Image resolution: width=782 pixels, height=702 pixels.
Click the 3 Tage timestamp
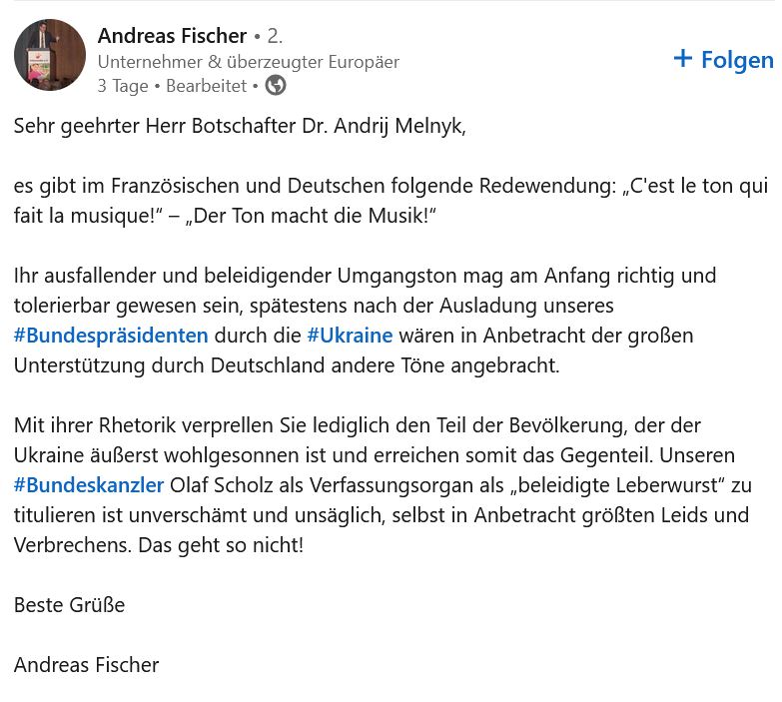tap(123, 86)
